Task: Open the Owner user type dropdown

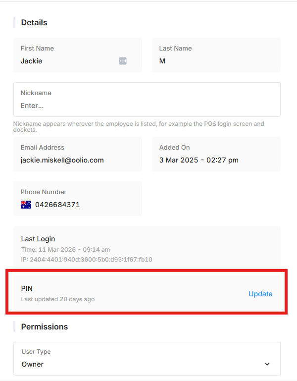Action: (x=147, y=359)
